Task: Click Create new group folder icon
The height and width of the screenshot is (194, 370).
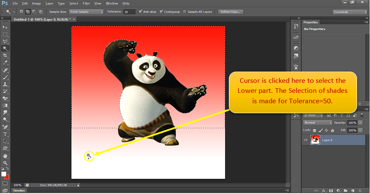Action: click(x=345, y=191)
